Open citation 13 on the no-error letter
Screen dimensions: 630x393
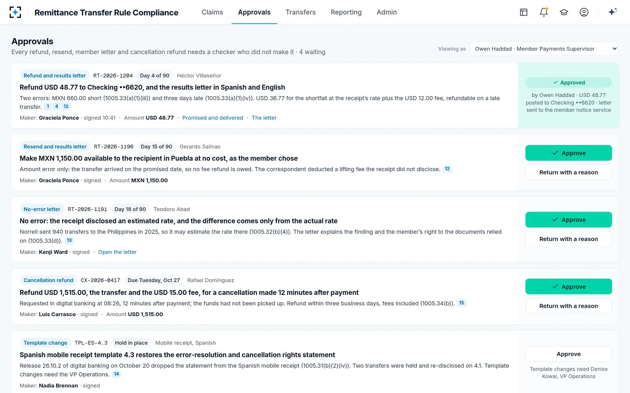[69, 241]
